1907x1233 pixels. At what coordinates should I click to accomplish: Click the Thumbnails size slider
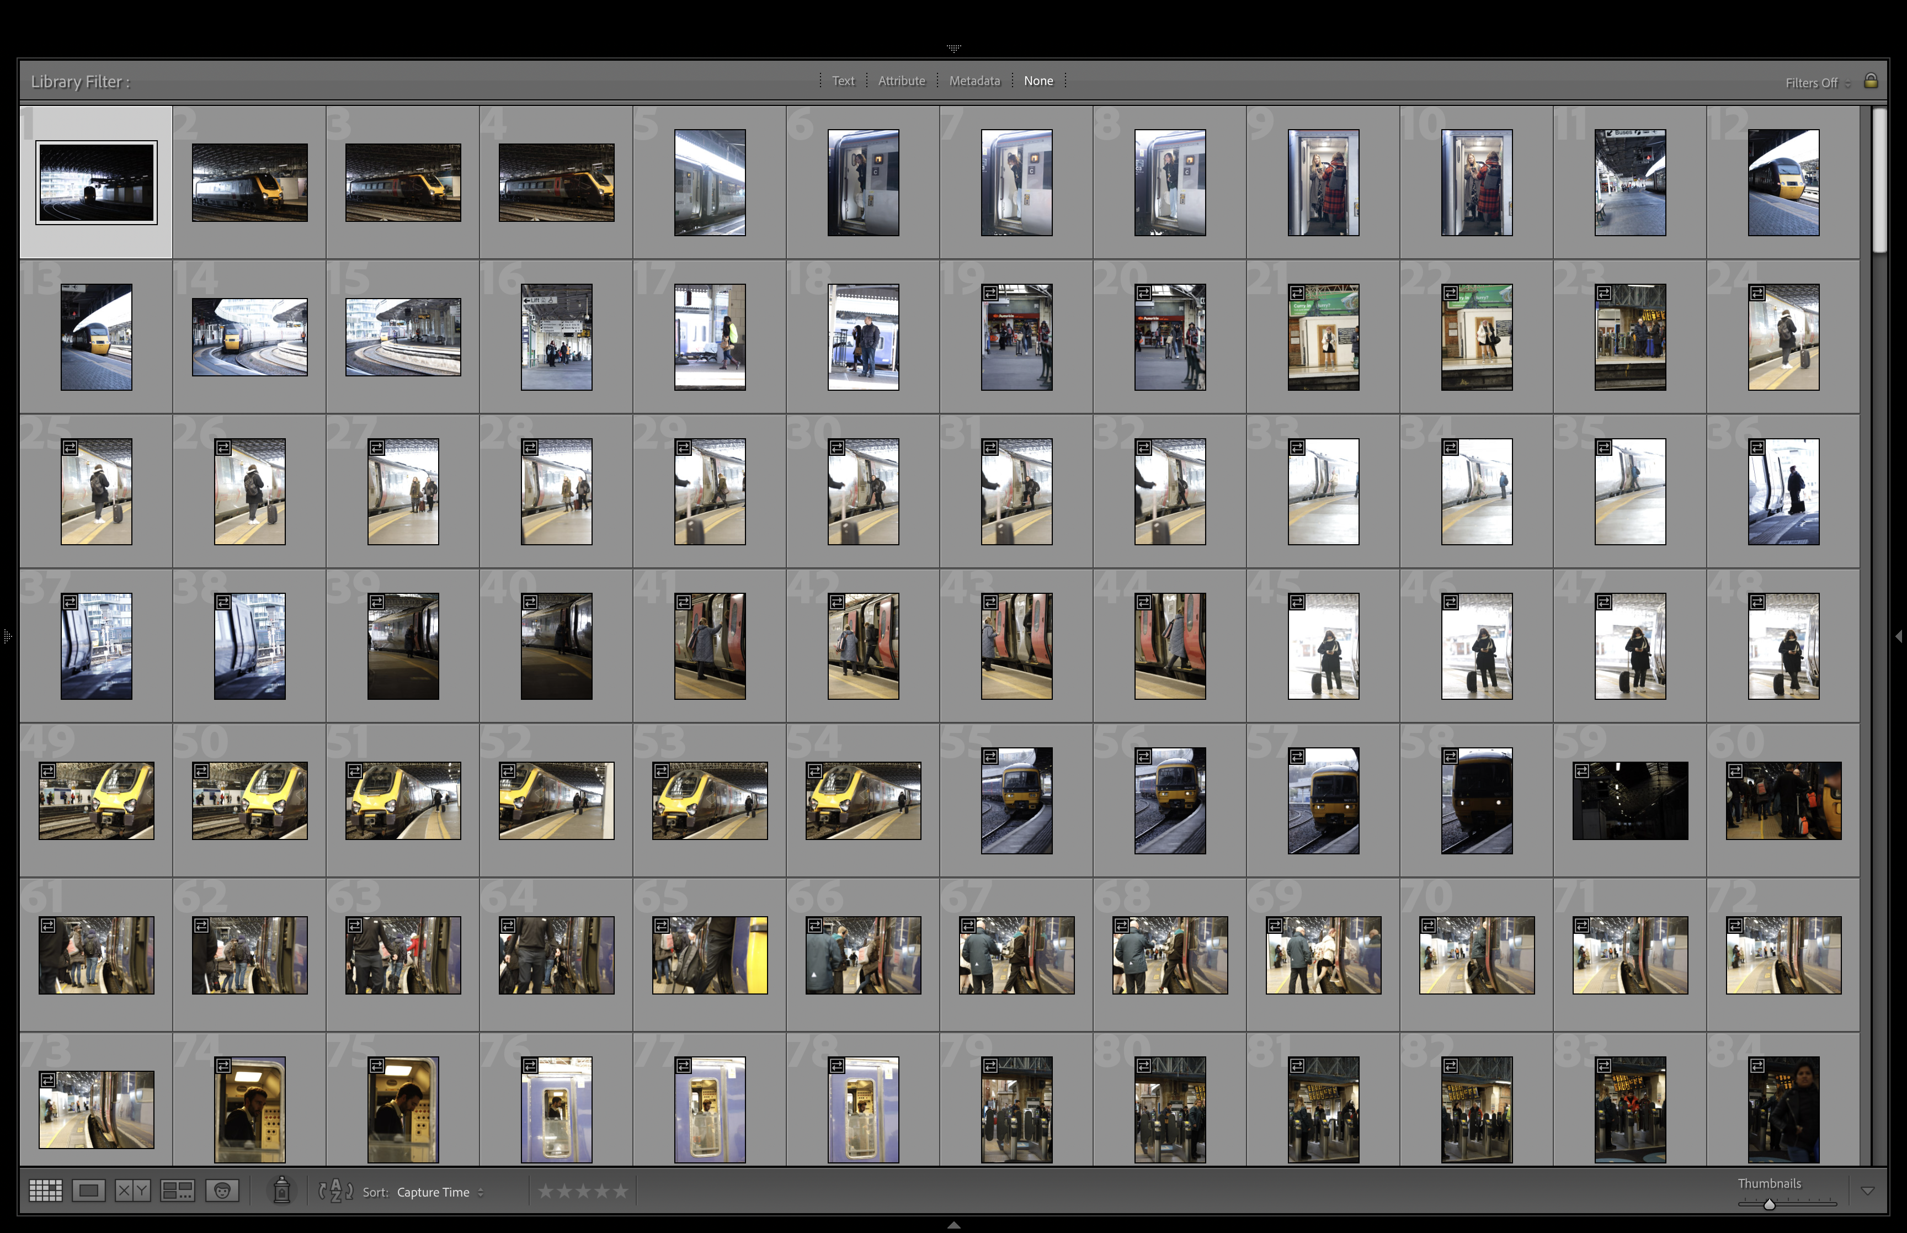pos(1770,1203)
